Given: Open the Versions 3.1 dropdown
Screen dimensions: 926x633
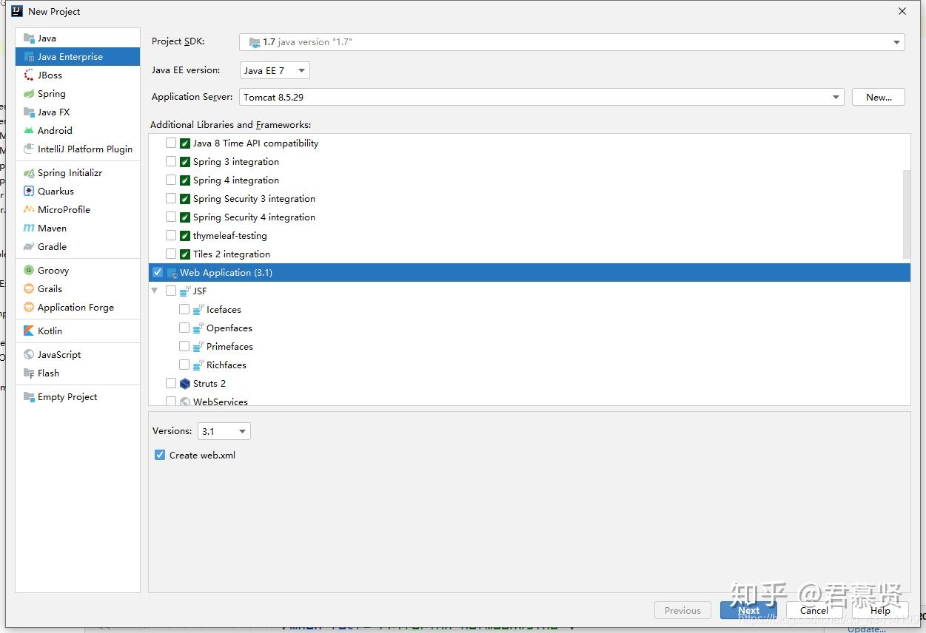Looking at the screenshot, I should 224,431.
